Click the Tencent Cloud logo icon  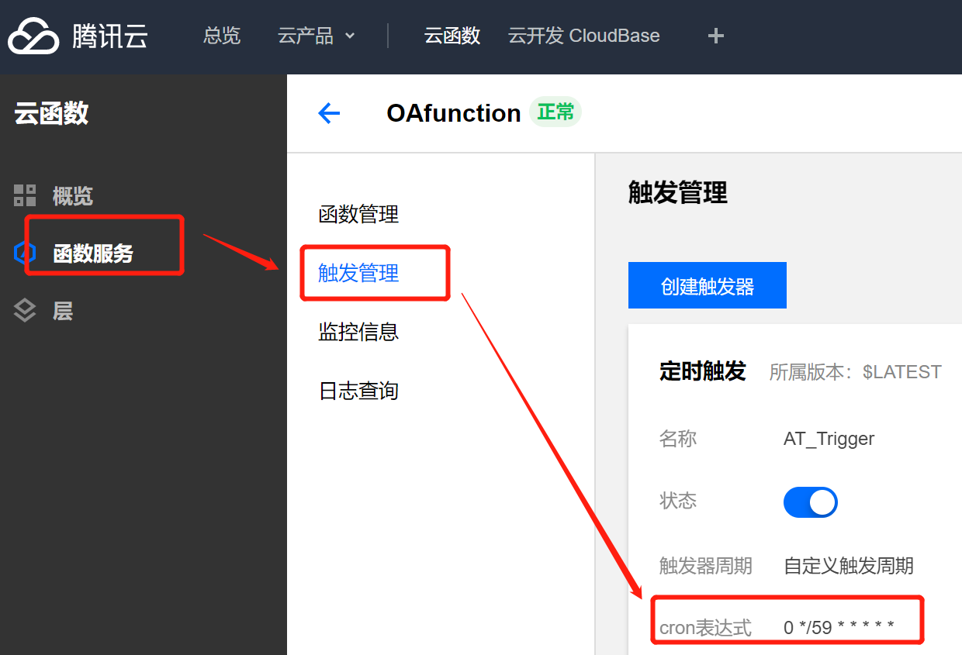33,36
